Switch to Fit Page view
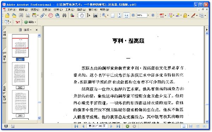The width and height of the screenshot is (212, 132). coord(119,15)
